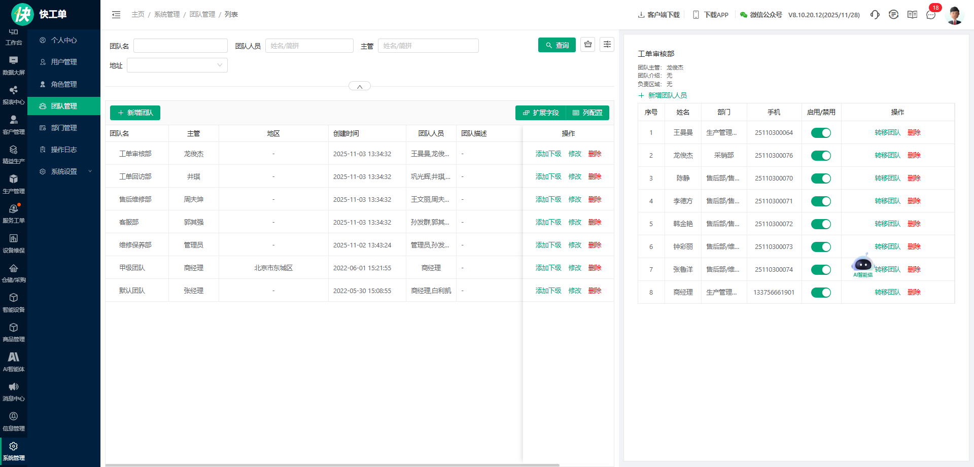The image size is (974, 467).
Task: Open AI智能体 in the left sidebar
Action: 14,362
